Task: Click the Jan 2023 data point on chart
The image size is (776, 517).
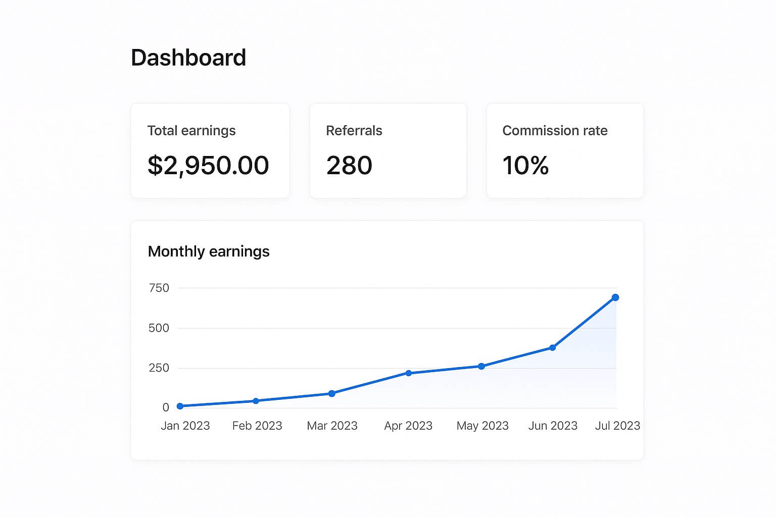Action: pos(180,406)
